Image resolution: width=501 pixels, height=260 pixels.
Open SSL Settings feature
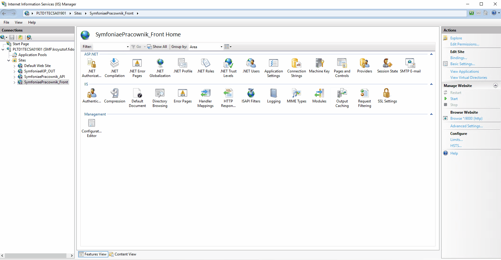387,96
